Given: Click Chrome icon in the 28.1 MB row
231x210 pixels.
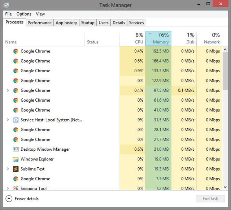Looking at the screenshot, I should [16, 130].
